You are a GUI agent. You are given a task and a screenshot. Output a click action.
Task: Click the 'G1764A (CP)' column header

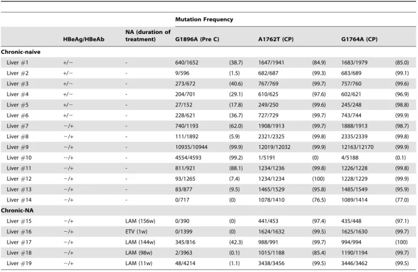point(359,39)
